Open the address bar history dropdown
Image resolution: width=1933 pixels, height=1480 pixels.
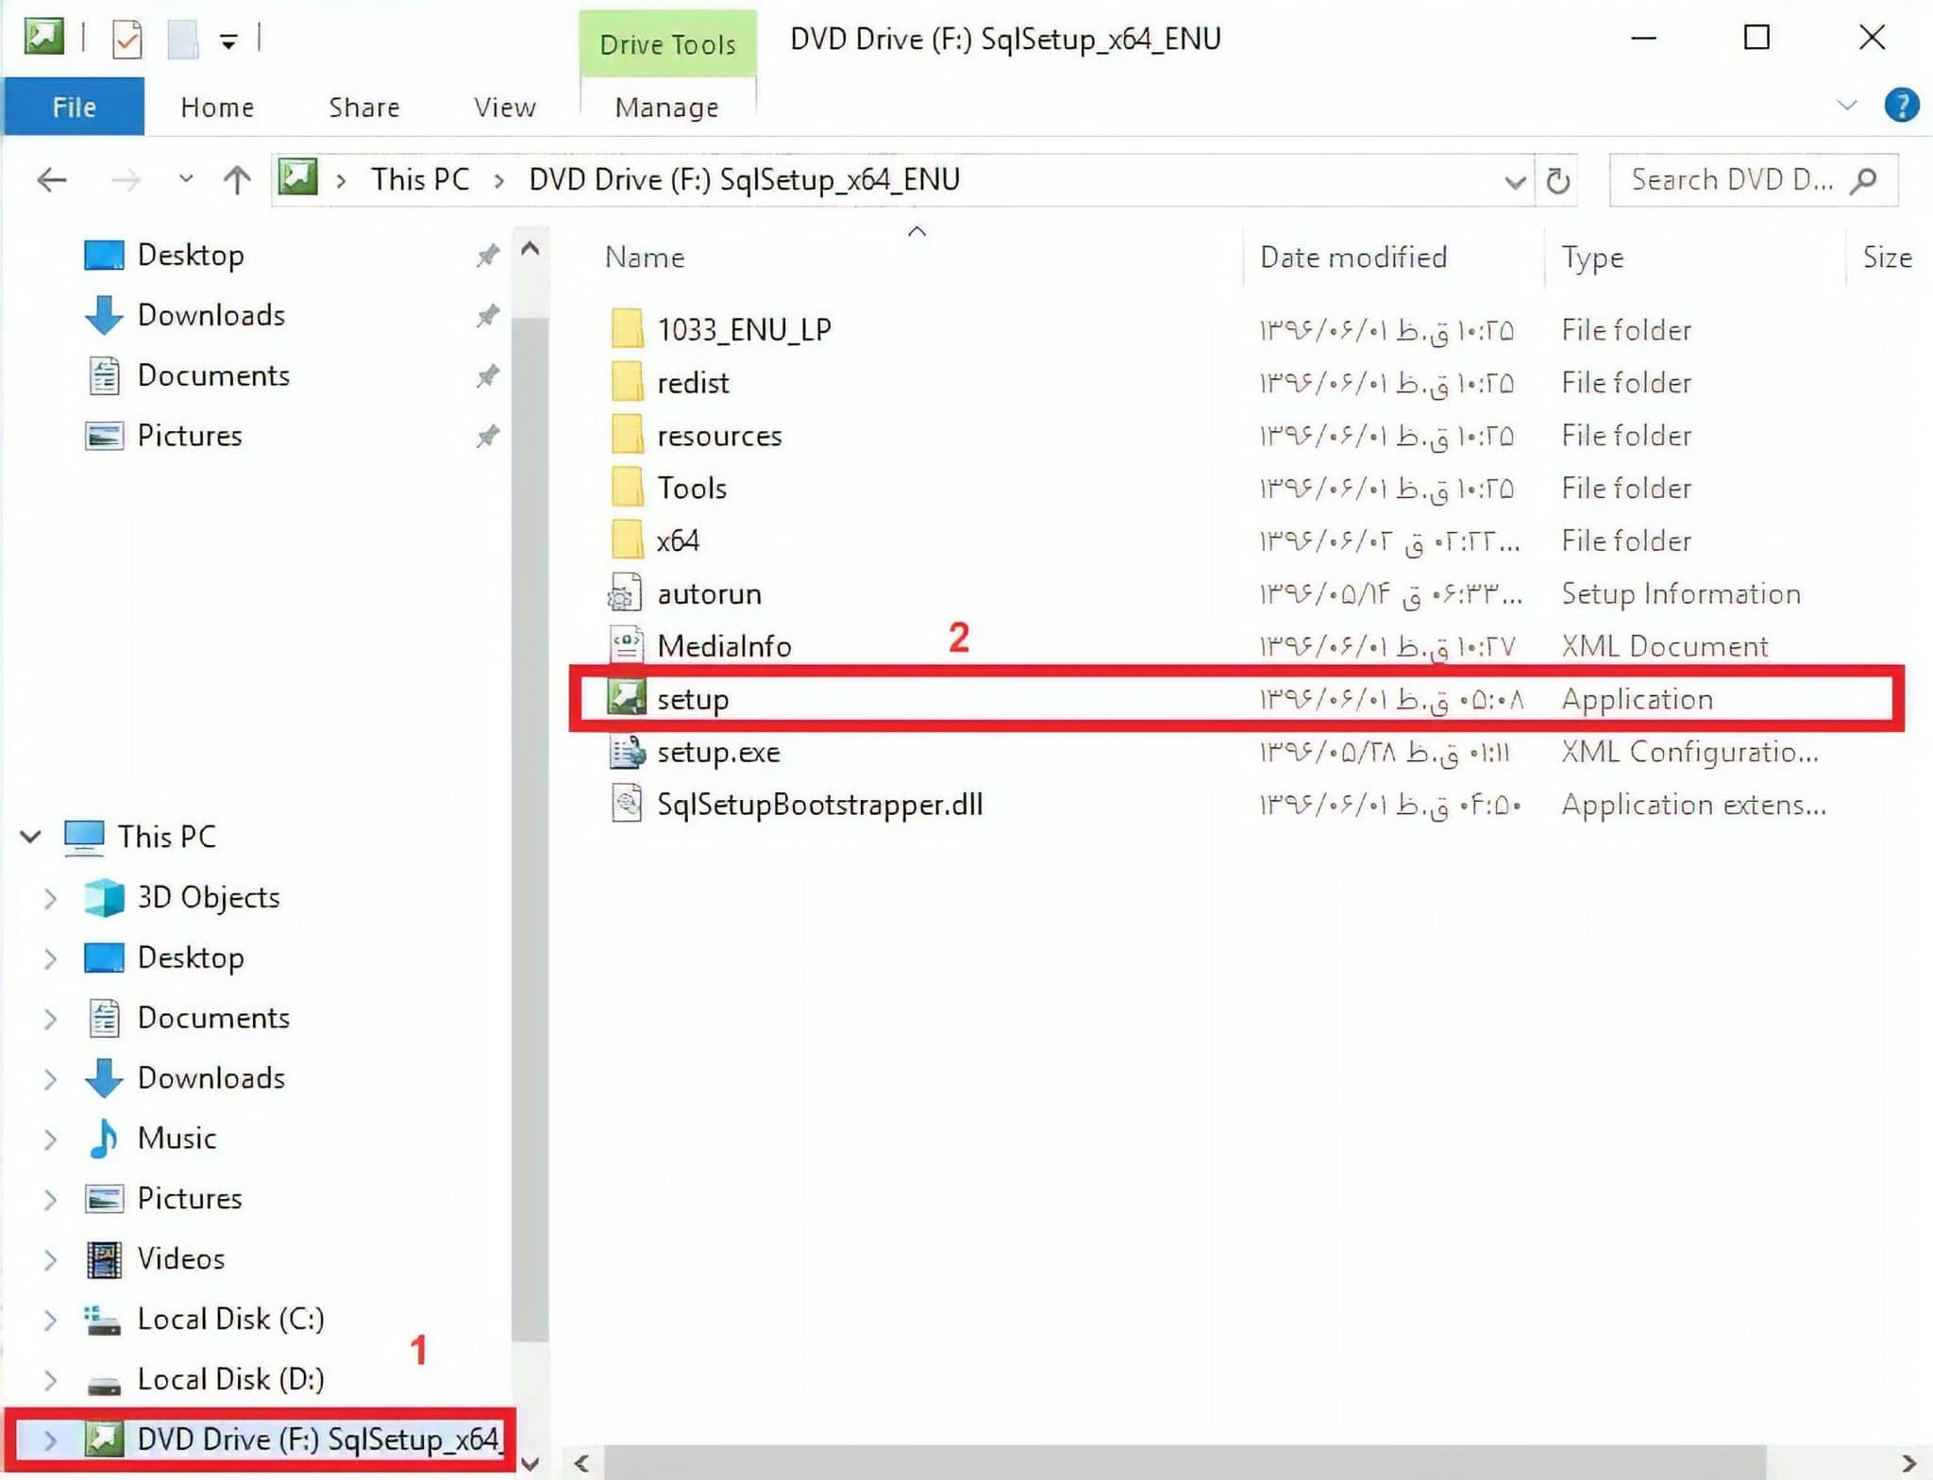1514,180
